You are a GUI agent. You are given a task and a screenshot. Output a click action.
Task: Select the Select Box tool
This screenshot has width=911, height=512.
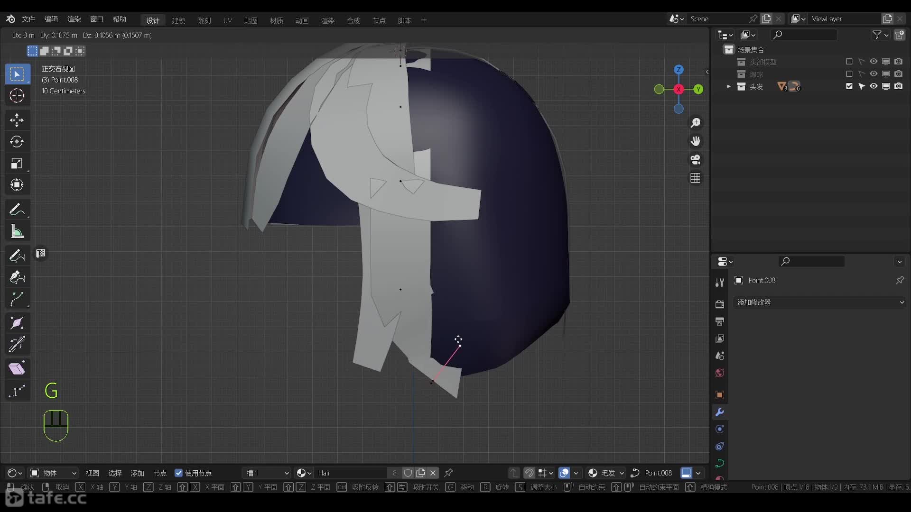pyautogui.click(x=17, y=74)
